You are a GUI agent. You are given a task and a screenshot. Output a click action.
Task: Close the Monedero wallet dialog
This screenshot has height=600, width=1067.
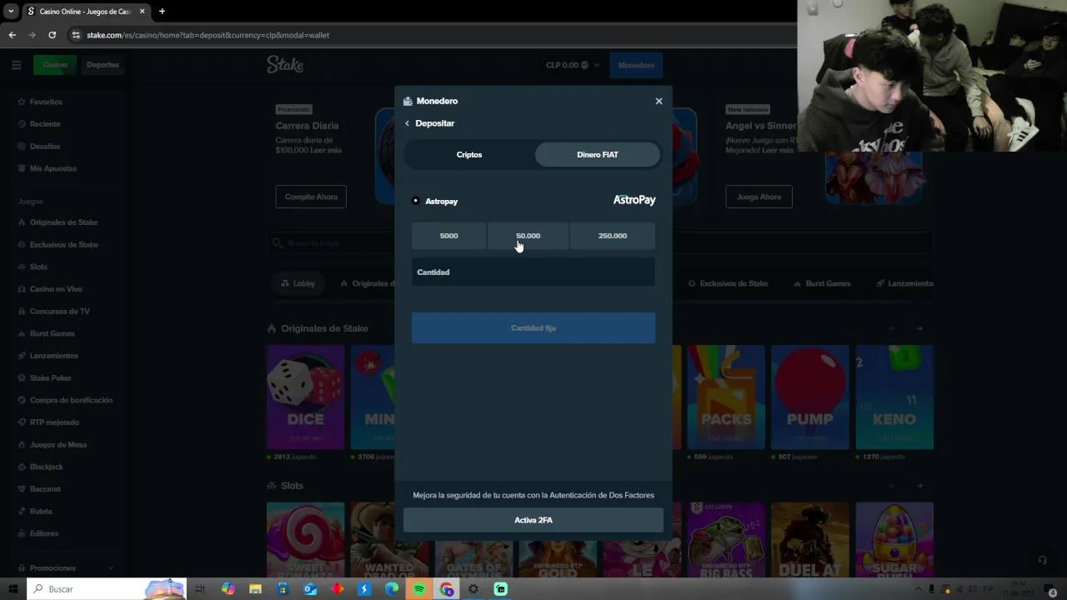tap(659, 101)
